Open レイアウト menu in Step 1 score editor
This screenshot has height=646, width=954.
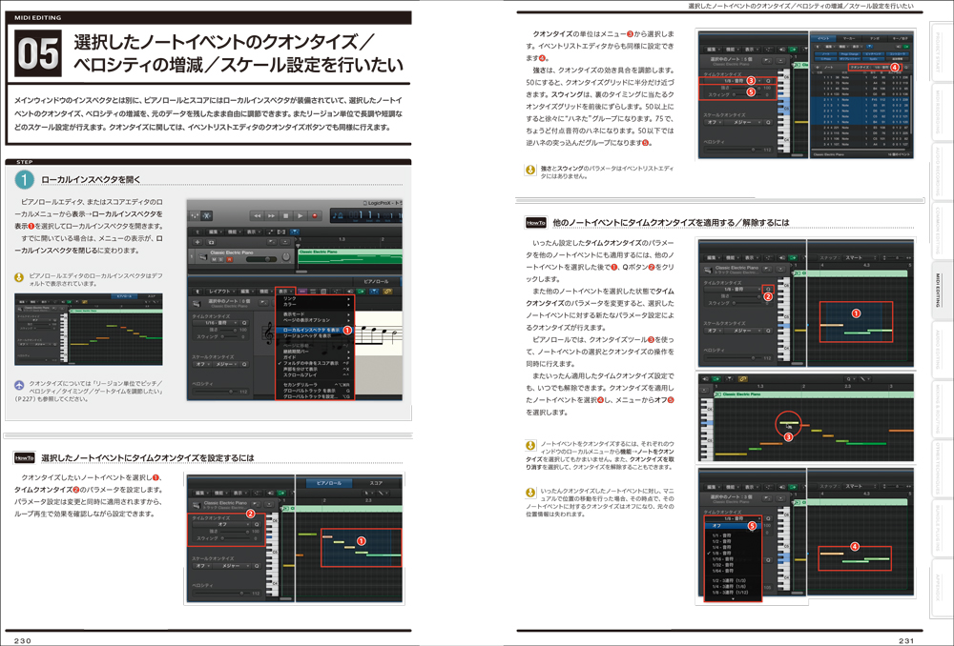(x=221, y=292)
